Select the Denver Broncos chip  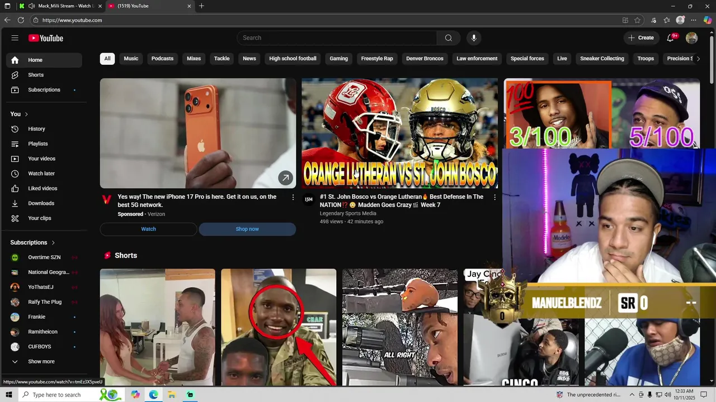[x=425, y=59]
